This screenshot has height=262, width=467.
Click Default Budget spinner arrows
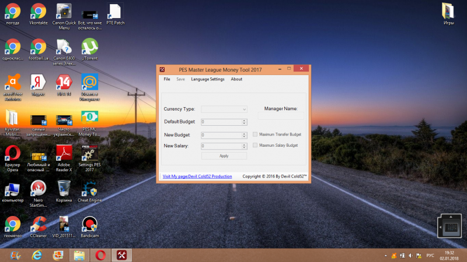click(244, 122)
